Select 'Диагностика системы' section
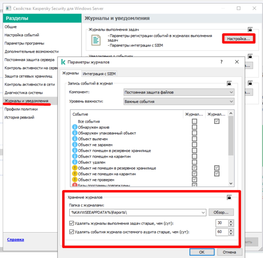This screenshot has height=258, width=263. click(x=24, y=93)
